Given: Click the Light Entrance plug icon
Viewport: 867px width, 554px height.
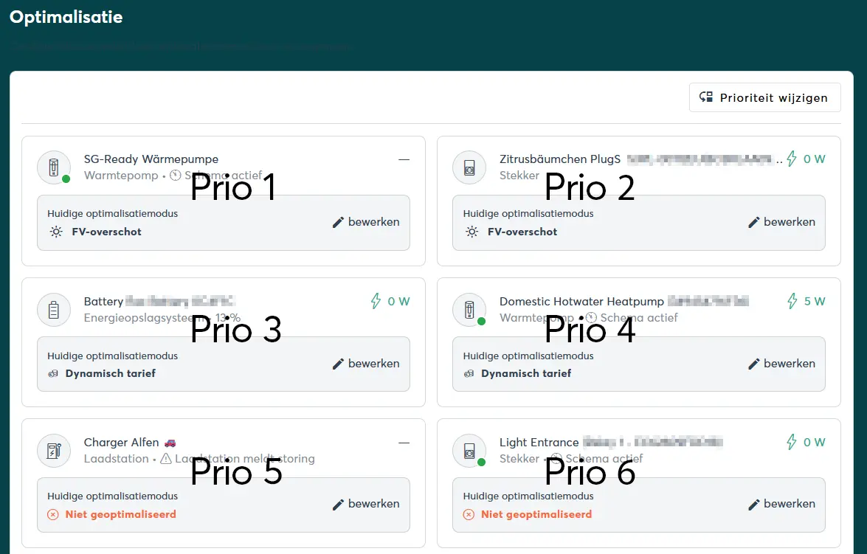Looking at the screenshot, I should point(469,451).
